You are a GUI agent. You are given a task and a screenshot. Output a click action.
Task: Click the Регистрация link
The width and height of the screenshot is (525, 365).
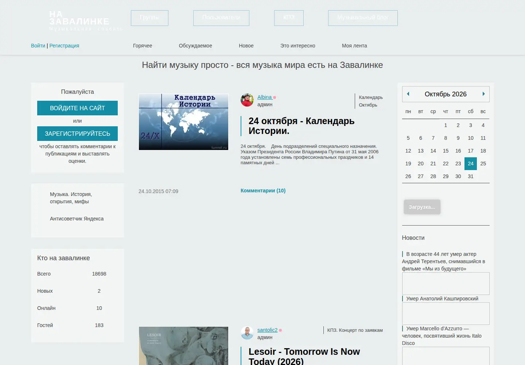(x=64, y=46)
